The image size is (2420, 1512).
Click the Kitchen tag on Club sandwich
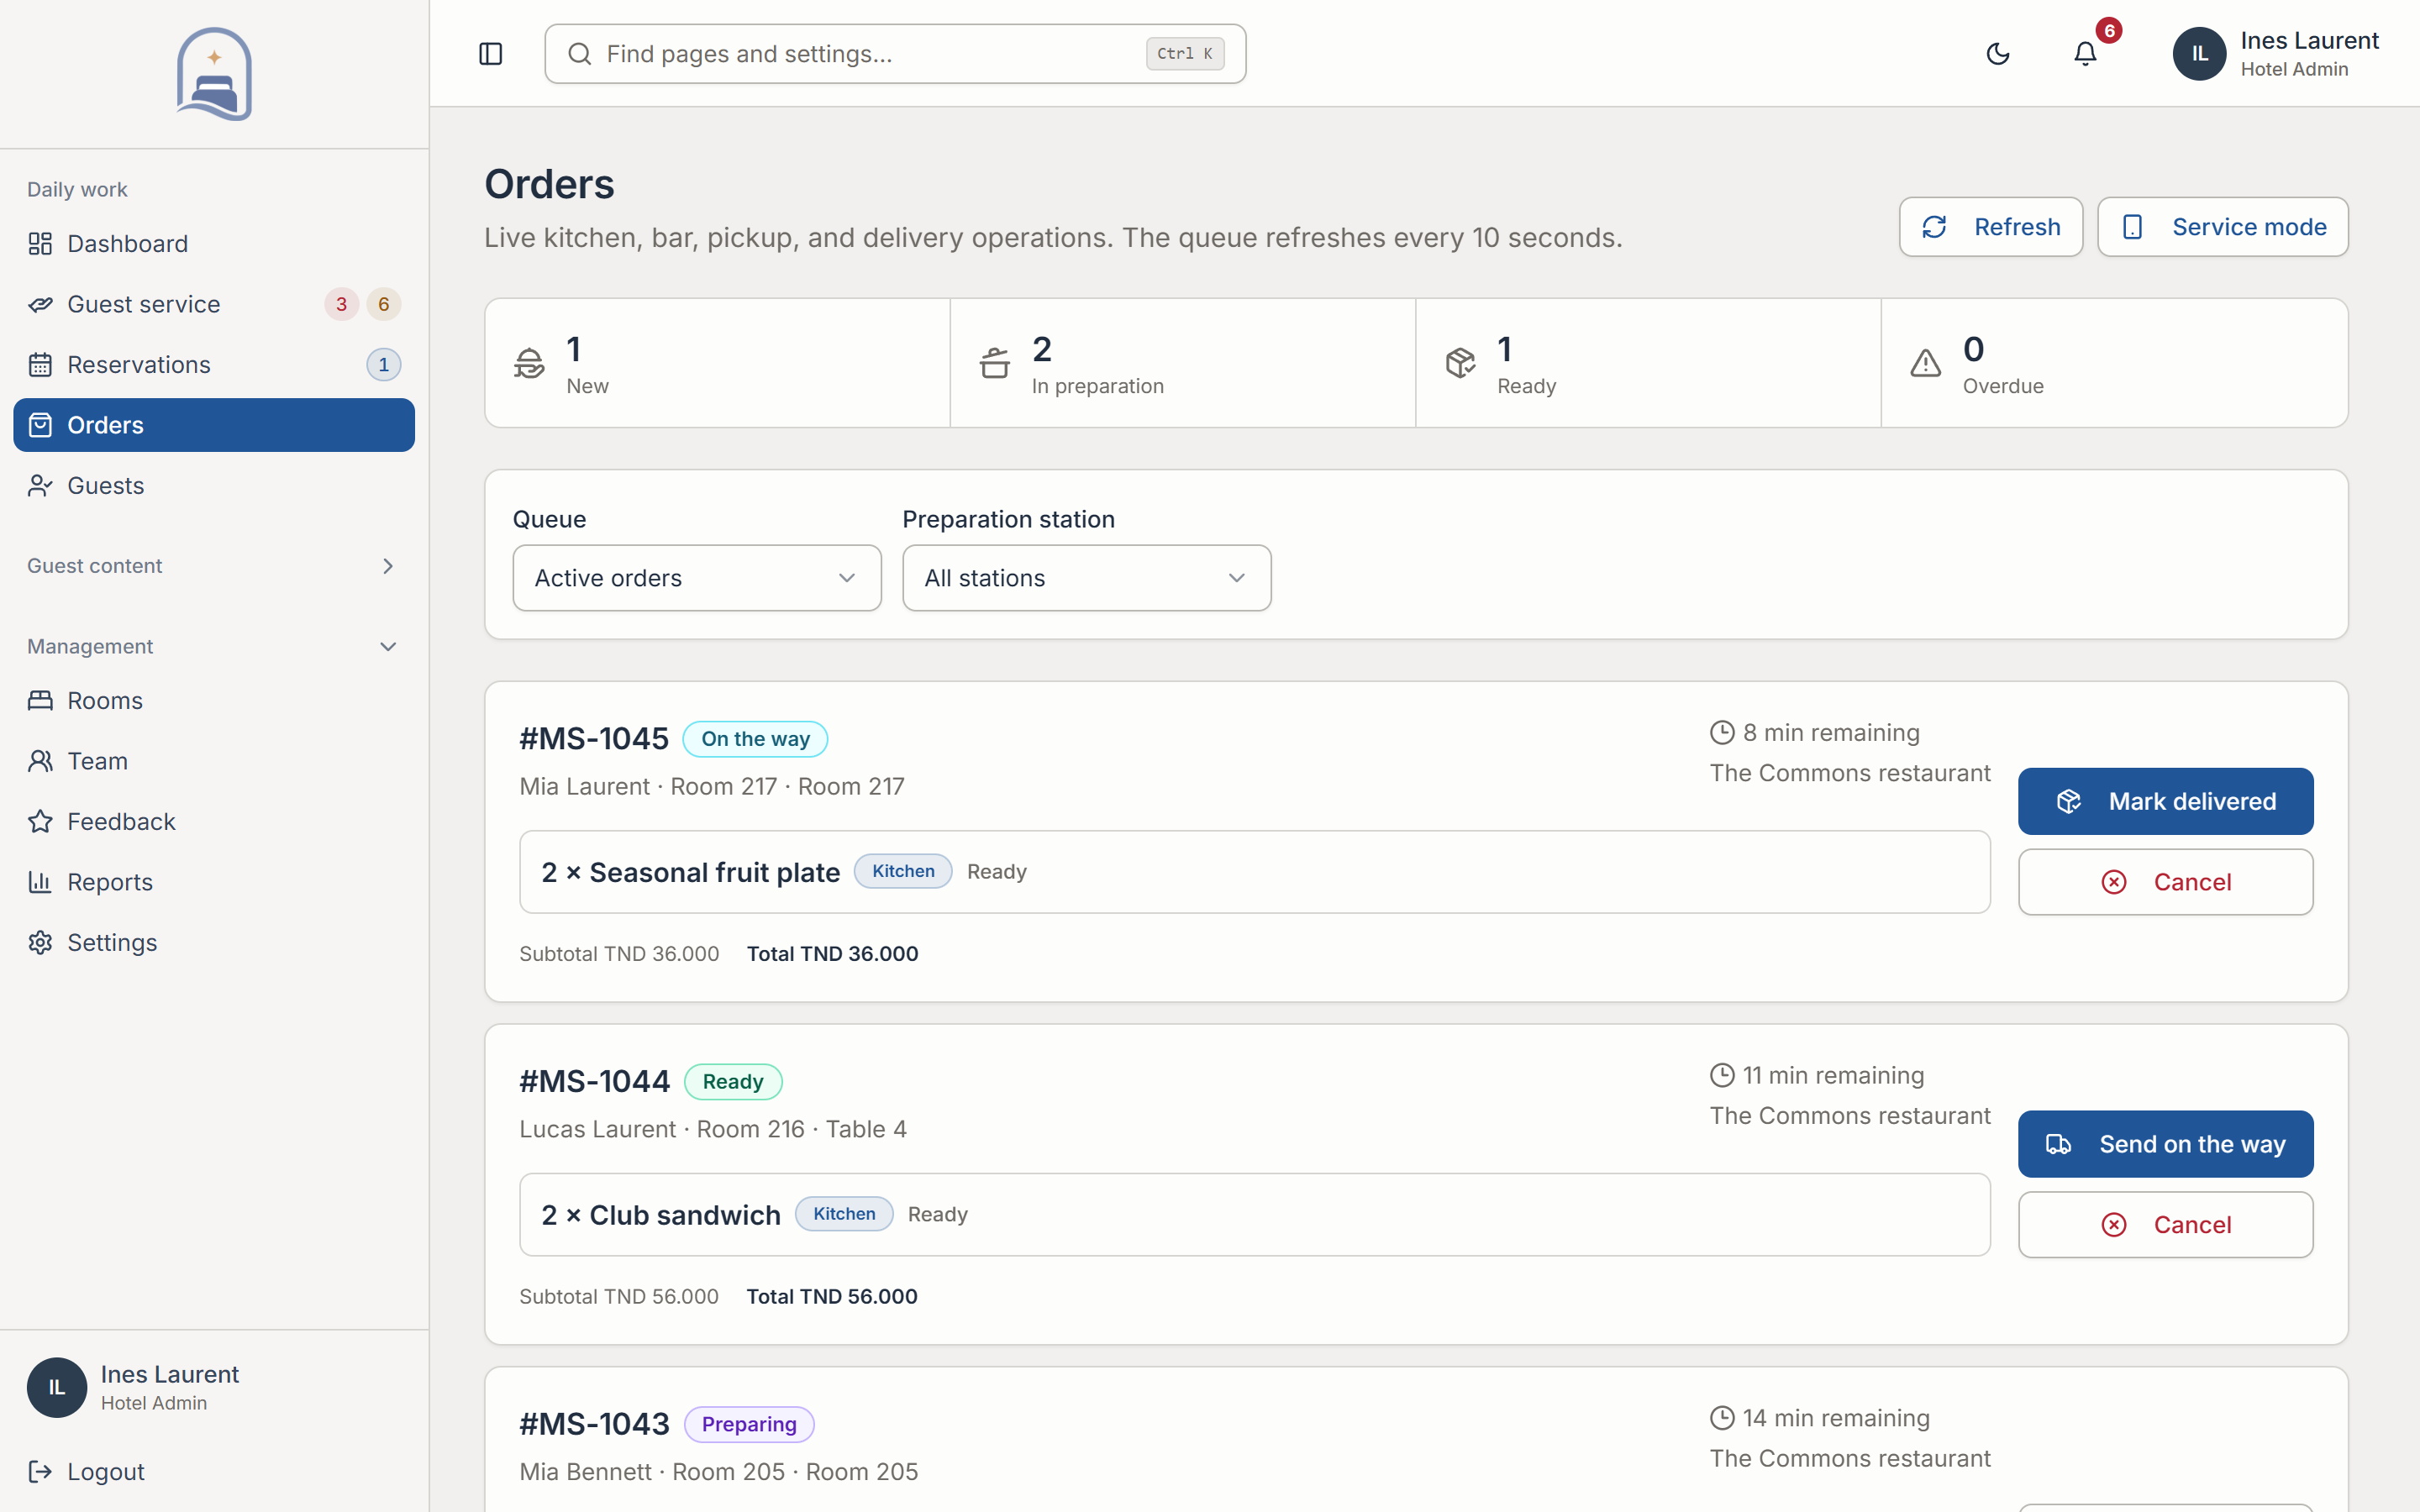(844, 1214)
